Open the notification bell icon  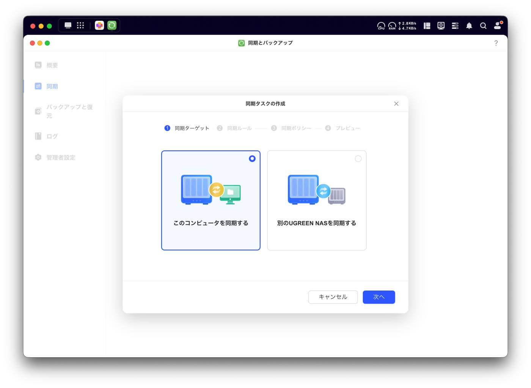point(469,26)
